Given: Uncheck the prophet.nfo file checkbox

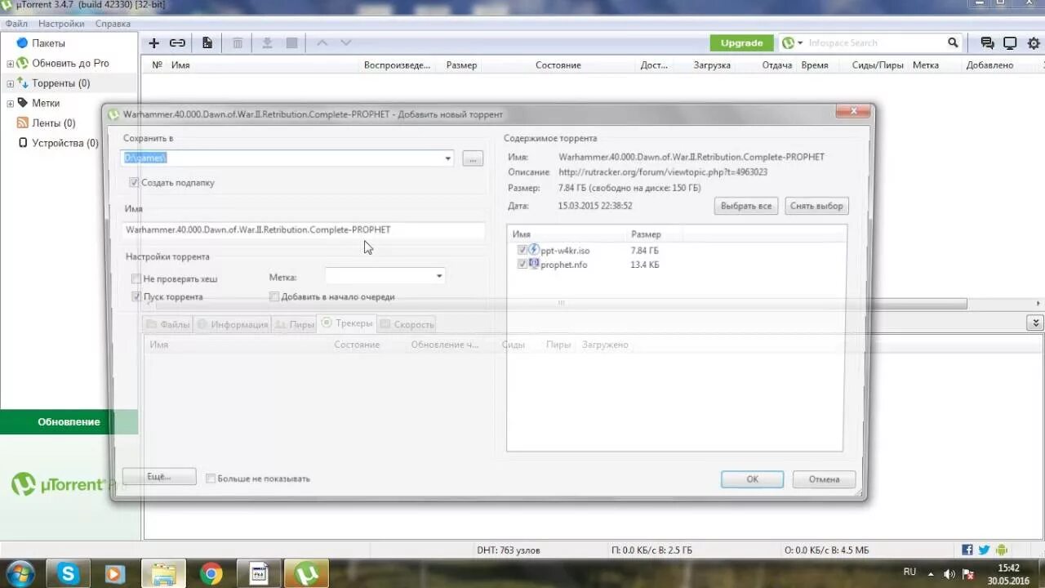Looking at the screenshot, I should pyautogui.click(x=522, y=265).
